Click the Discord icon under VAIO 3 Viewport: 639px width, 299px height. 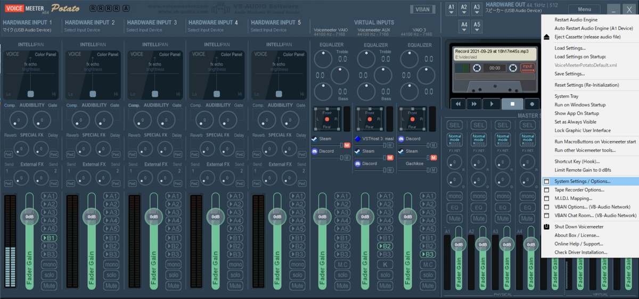[x=401, y=139]
